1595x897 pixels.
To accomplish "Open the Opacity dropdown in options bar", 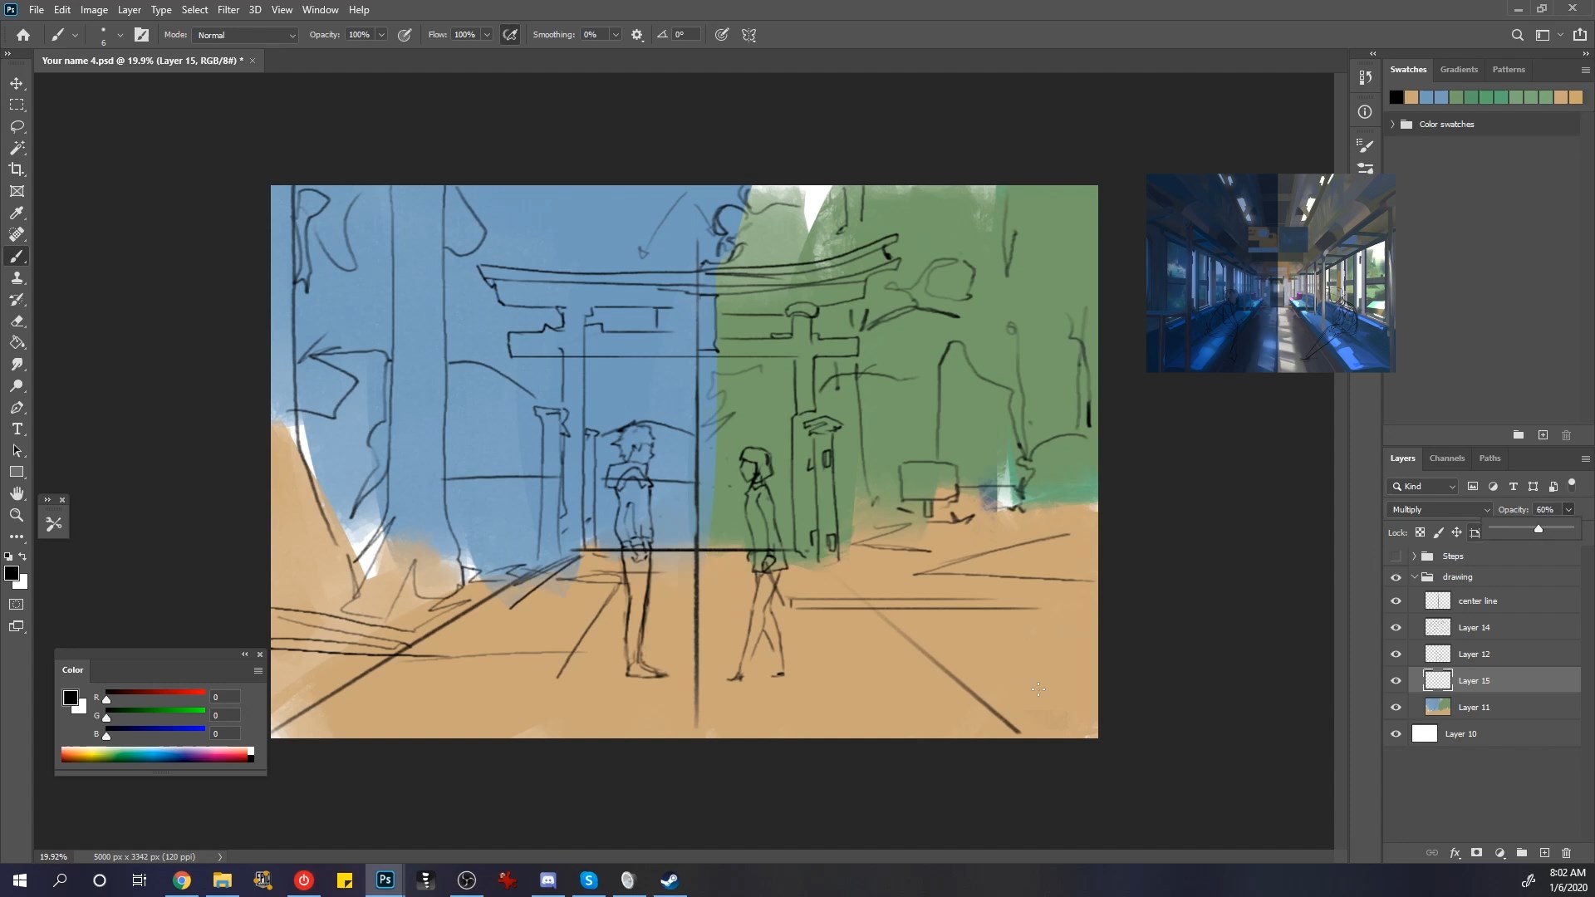I will 381,35.
